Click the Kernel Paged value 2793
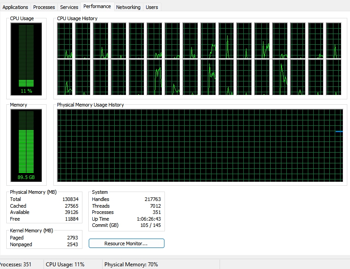The image size is (350, 269). (73, 238)
